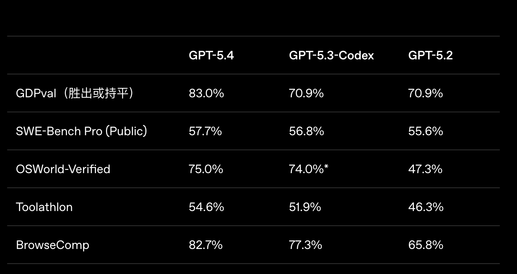Click the 57.7% SWE-Bench Pro score
Image resolution: width=517 pixels, height=274 pixels.
(x=205, y=131)
